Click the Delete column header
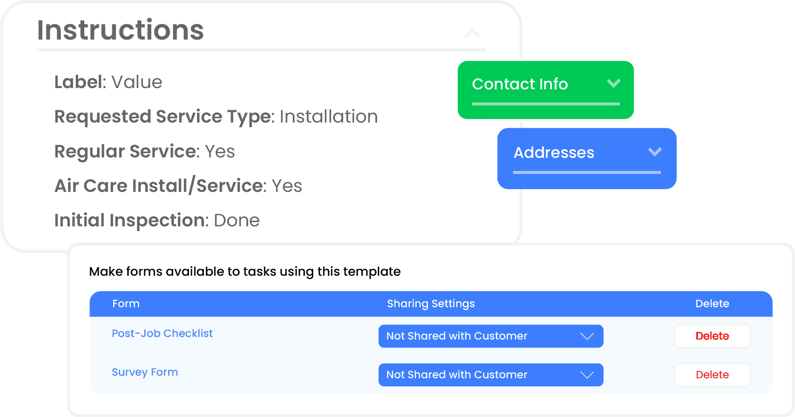795x417 pixels. coord(712,304)
